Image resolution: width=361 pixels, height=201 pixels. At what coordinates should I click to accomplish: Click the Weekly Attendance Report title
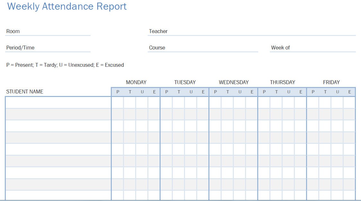[x=67, y=6]
